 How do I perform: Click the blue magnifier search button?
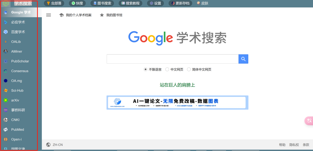[243, 59]
